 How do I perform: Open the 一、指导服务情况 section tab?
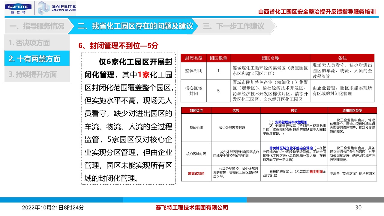coord(36,26)
